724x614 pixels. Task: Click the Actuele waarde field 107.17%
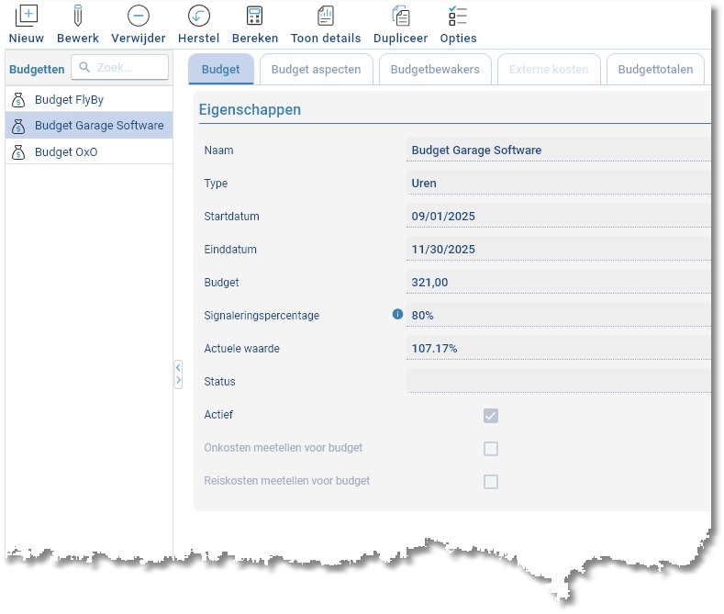pyautogui.click(x=559, y=348)
